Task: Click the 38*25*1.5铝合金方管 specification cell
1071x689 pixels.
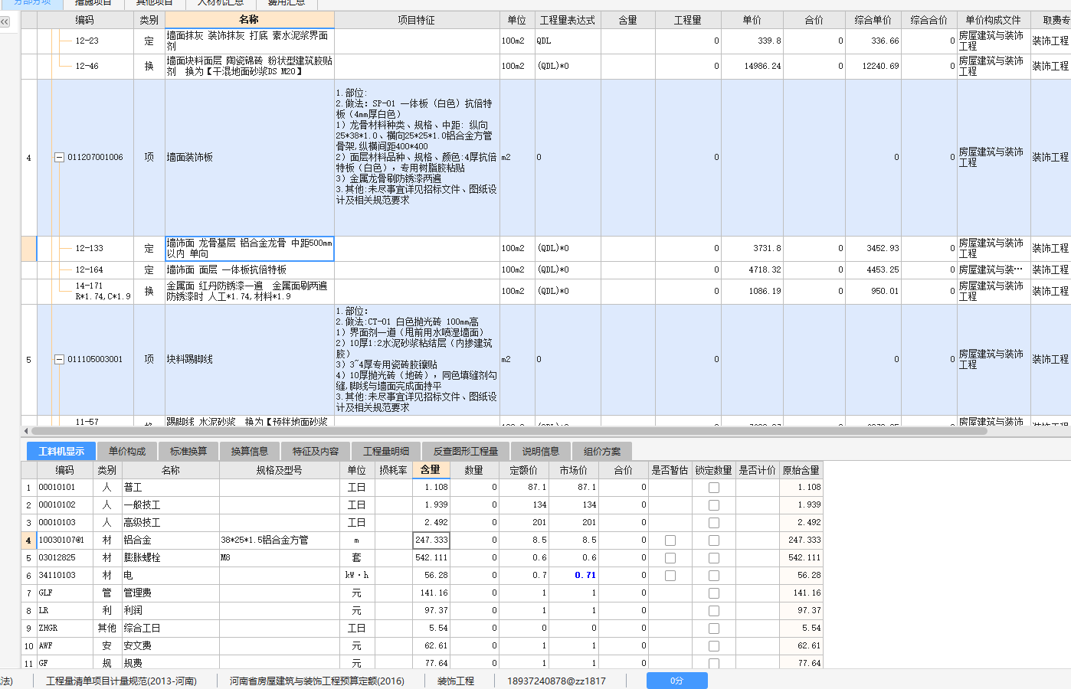Action: pos(280,540)
